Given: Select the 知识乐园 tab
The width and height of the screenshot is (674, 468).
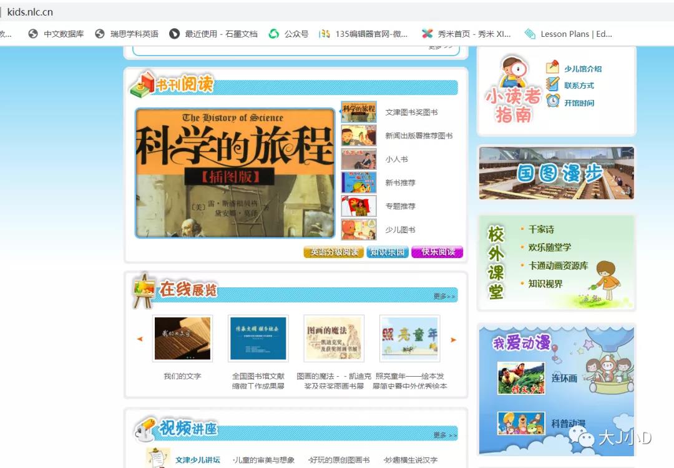Looking at the screenshot, I should point(388,252).
